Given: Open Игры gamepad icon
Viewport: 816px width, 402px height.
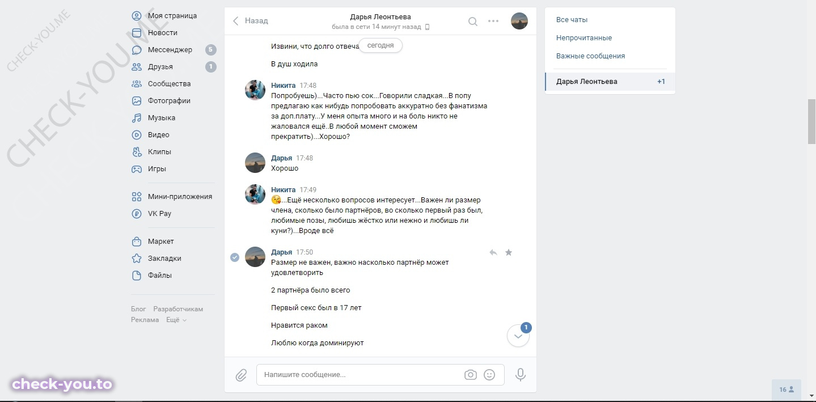Looking at the screenshot, I should click(x=137, y=169).
